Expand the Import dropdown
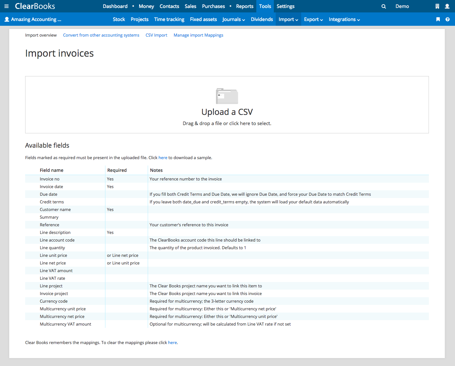The width and height of the screenshot is (455, 366). tap(288, 19)
